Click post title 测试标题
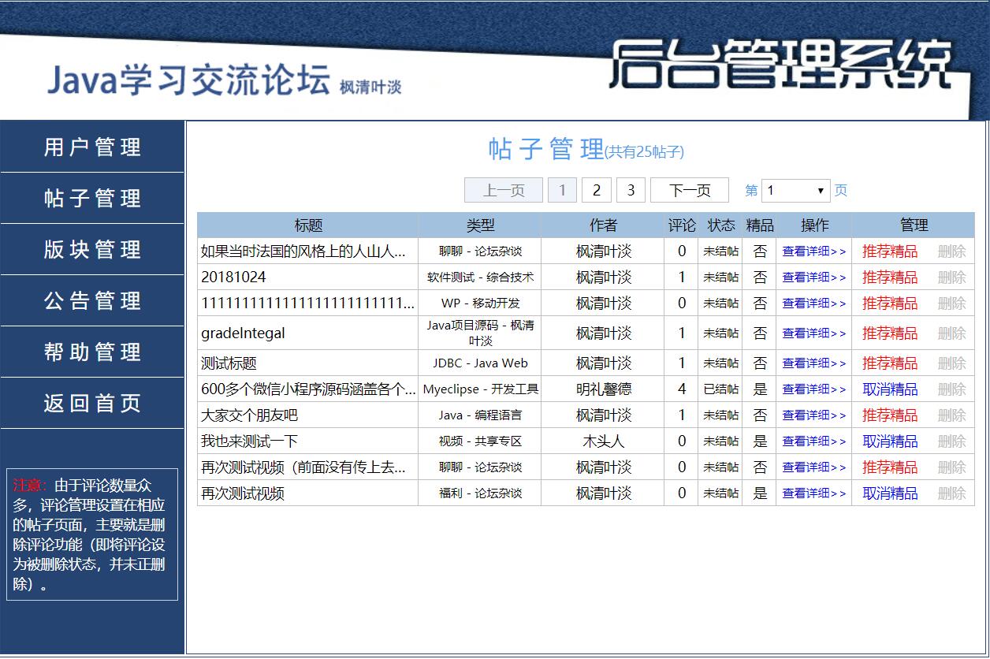The image size is (990, 659). pos(229,363)
